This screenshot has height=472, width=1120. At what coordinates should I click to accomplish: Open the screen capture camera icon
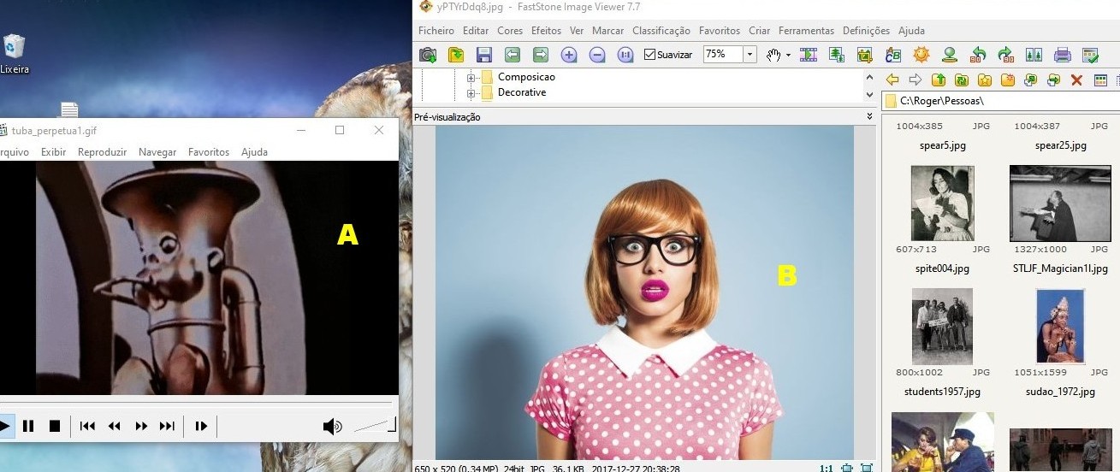[428, 55]
